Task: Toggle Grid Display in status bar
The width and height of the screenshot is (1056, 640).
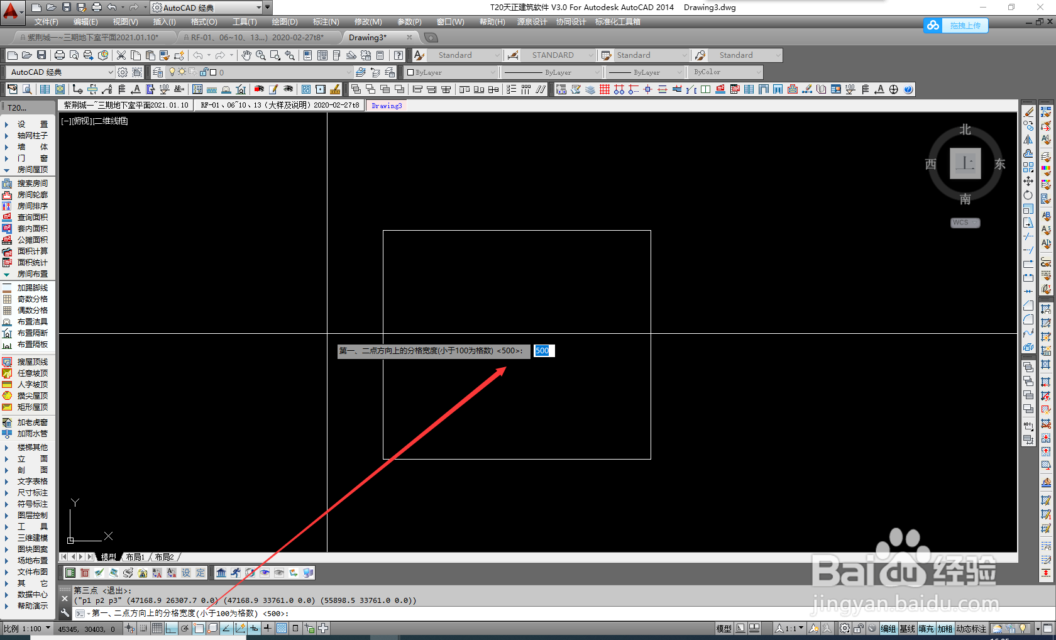Action: pos(157,628)
